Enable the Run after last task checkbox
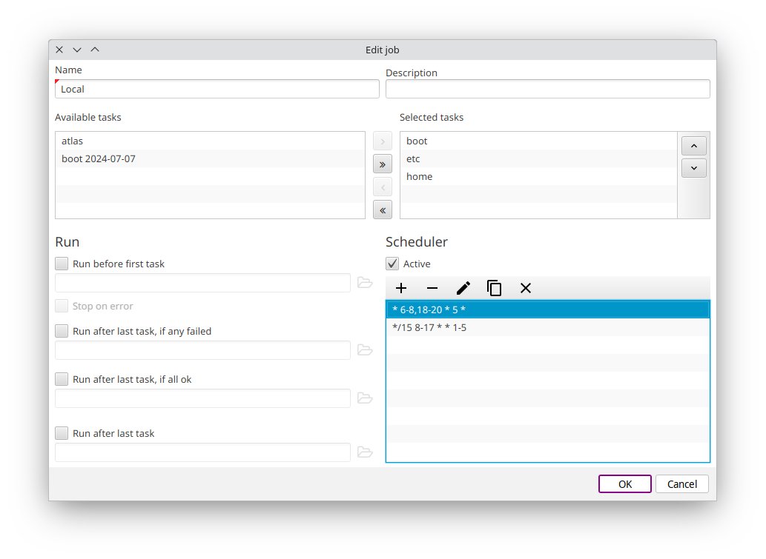The image size is (766, 559). click(62, 433)
